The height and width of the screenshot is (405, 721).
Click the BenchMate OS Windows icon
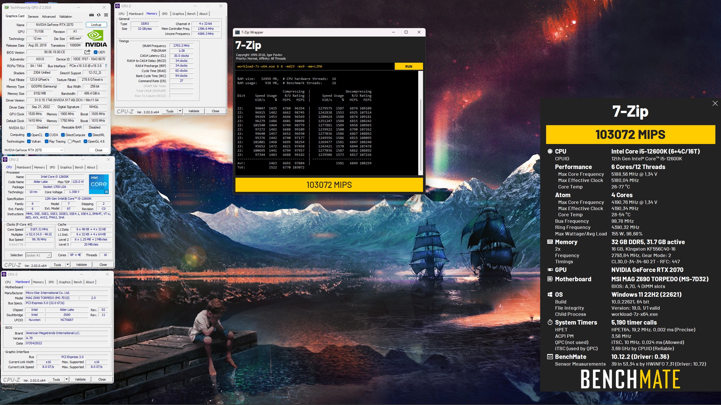(550, 294)
